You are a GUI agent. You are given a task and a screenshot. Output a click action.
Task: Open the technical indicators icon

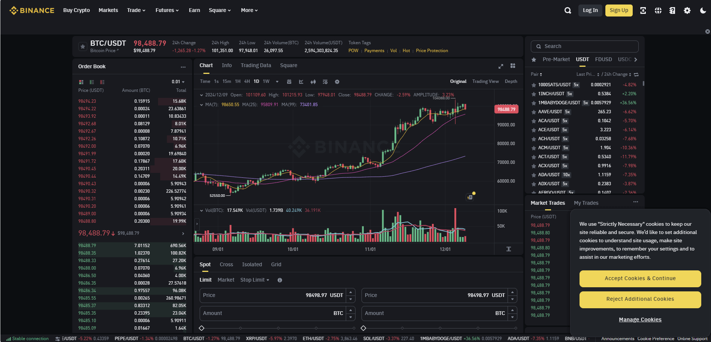click(x=301, y=82)
